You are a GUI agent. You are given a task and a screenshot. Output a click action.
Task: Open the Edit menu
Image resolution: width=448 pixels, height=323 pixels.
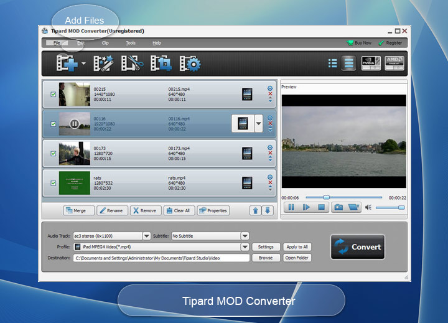pyautogui.click(x=81, y=43)
